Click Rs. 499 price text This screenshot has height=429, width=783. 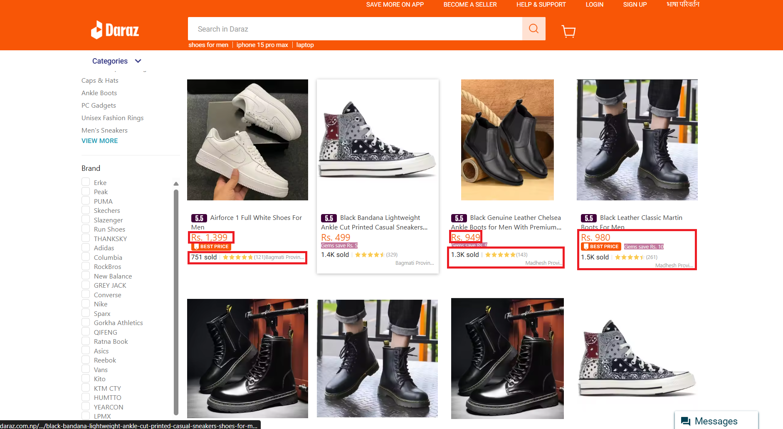(x=336, y=237)
